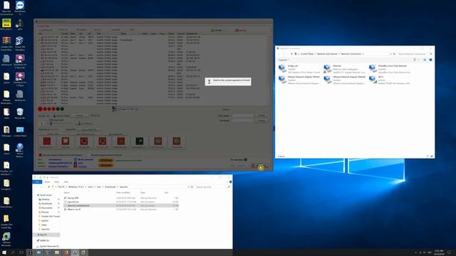Change the view layout in Network Connections
456x256 pixels.
pyautogui.click(x=415, y=60)
